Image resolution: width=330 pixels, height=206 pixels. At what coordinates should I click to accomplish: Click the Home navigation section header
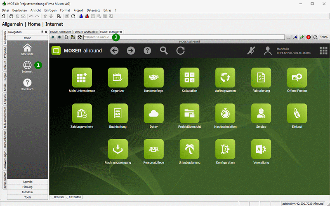click(27, 38)
